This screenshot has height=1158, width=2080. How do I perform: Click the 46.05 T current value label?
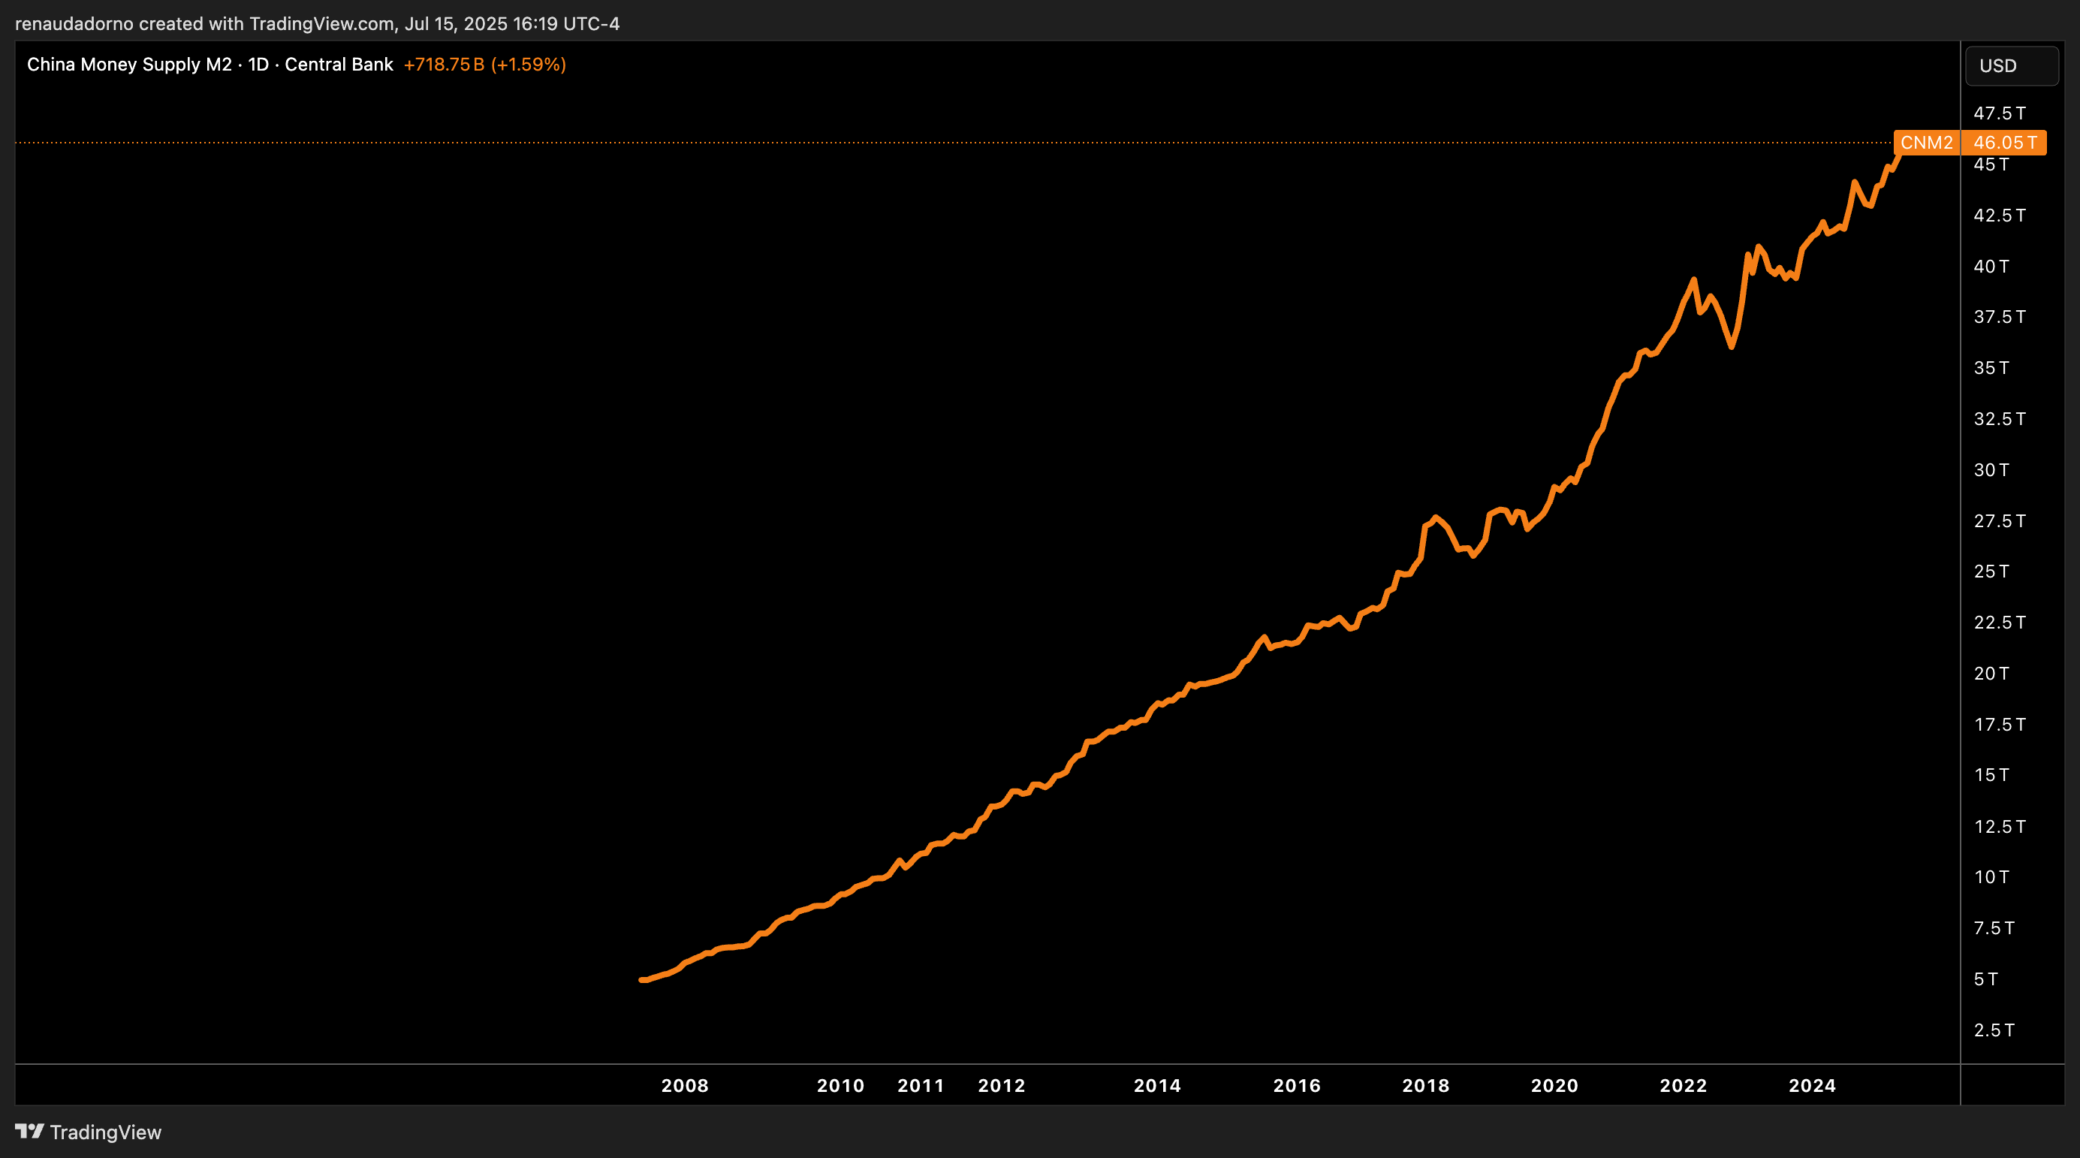[2004, 143]
